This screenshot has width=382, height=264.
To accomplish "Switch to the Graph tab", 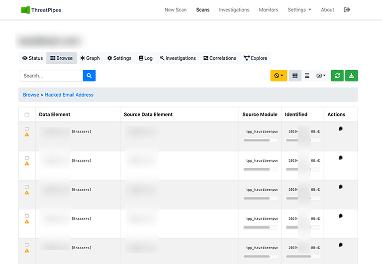I will click(90, 58).
